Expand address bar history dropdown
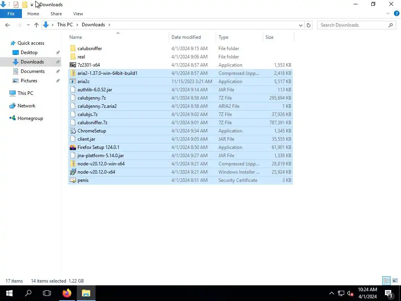Image resolution: width=401 pixels, height=301 pixels. 301,25
